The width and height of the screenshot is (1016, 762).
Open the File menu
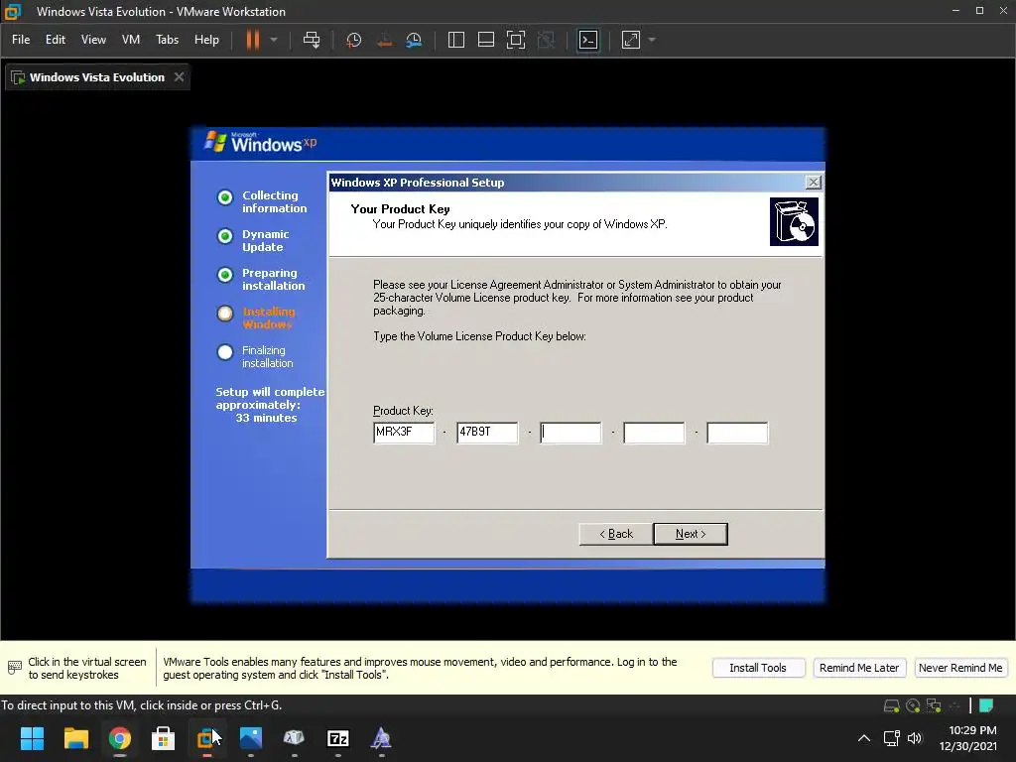click(21, 40)
